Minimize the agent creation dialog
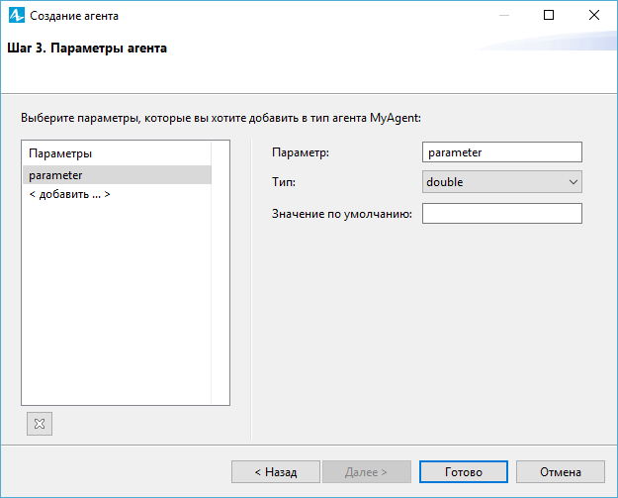The image size is (618, 498). [x=504, y=16]
